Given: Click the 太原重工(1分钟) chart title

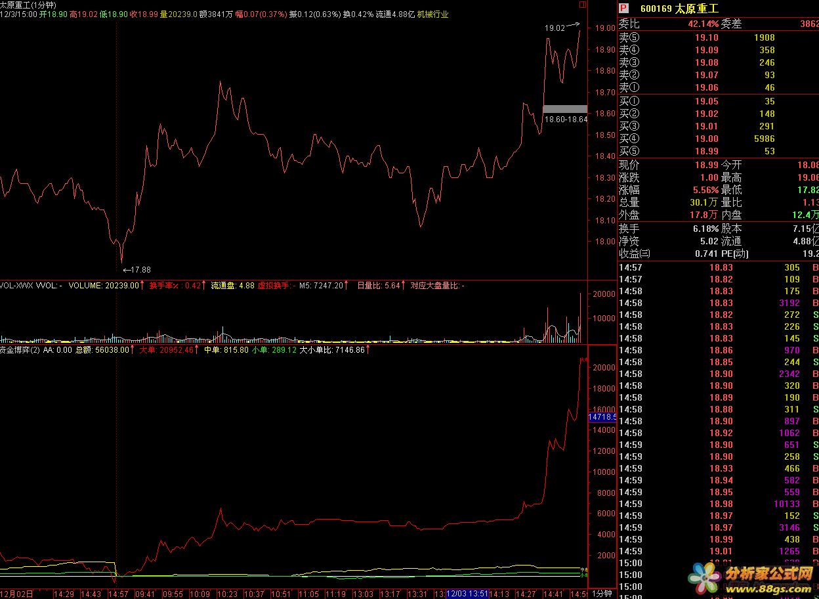Looking at the screenshot, I should point(28,5).
